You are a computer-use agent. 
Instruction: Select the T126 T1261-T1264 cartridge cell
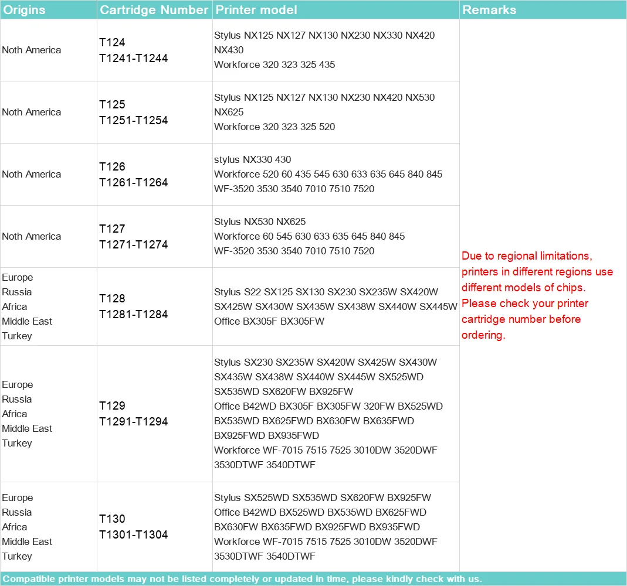coord(154,175)
